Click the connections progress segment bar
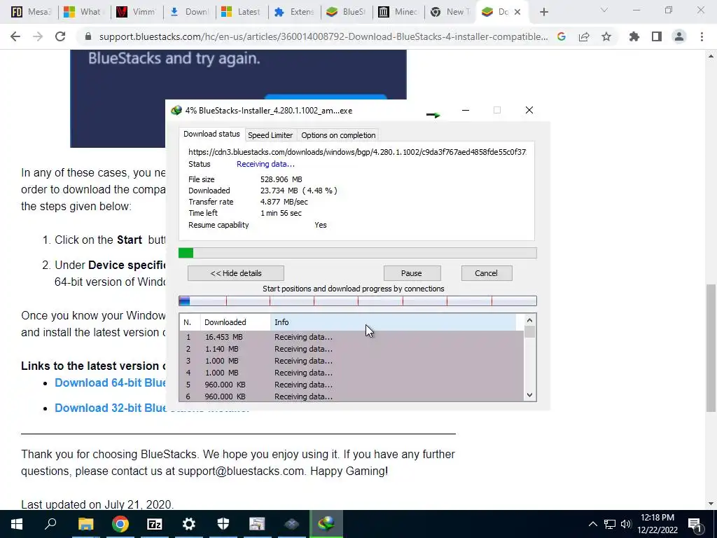This screenshot has height=538, width=717. pos(358,301)
